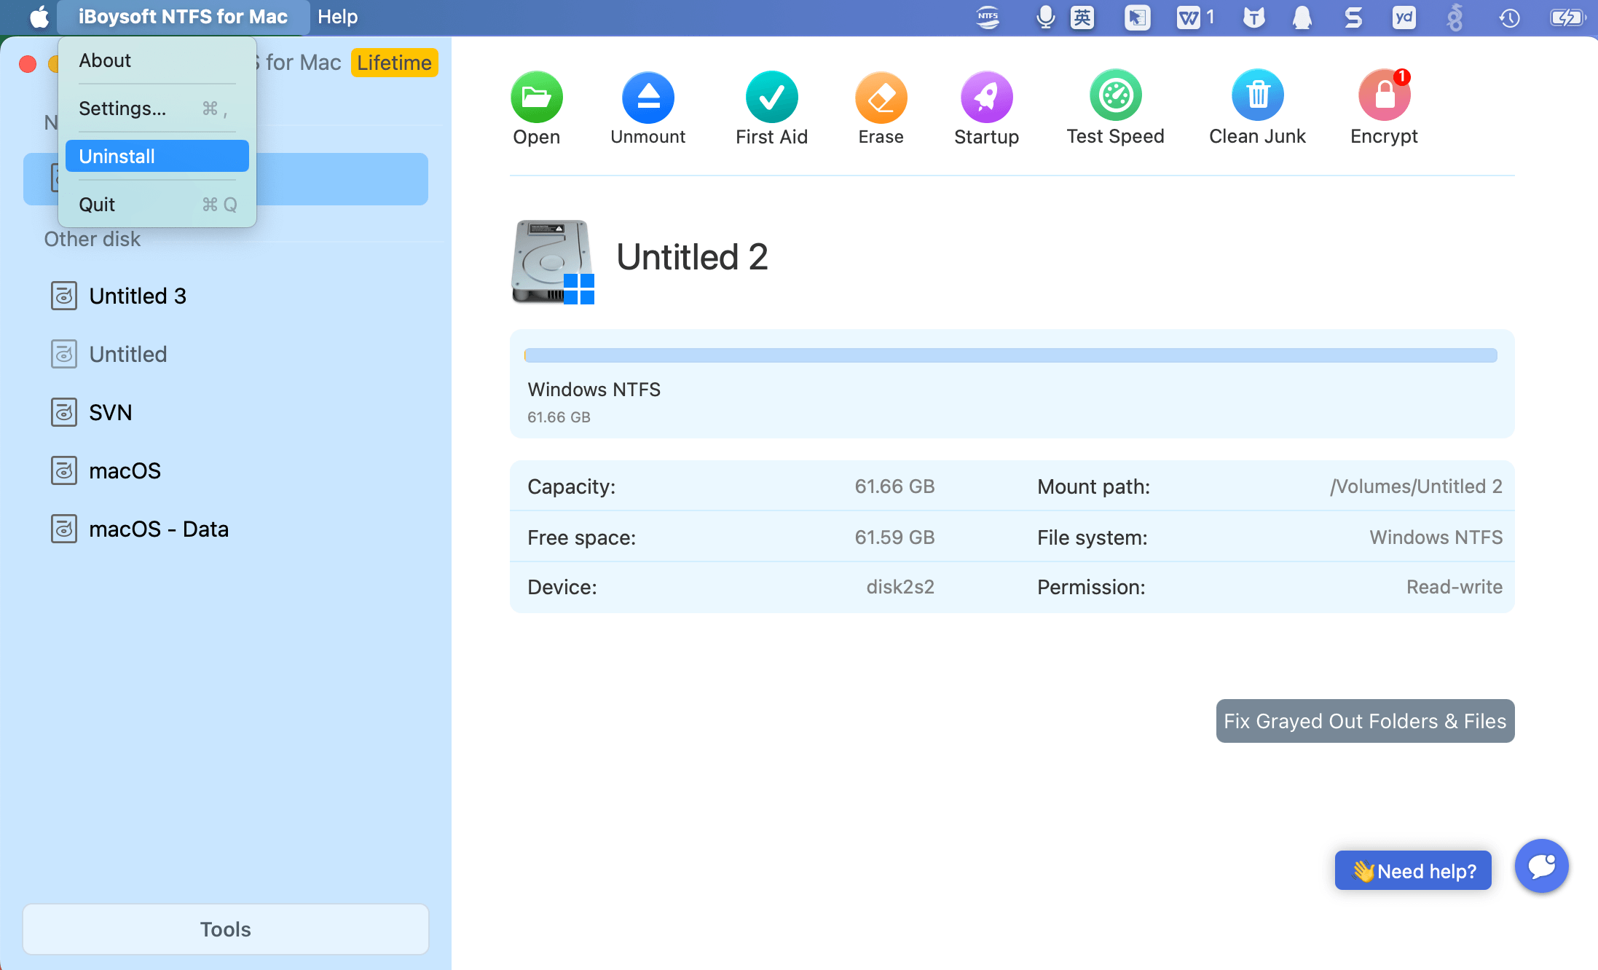Viewport: 1598px width, 970px height.
Task: Click the yd menu bar icon
Action: pyautogui.click(x=1404, y=17)
